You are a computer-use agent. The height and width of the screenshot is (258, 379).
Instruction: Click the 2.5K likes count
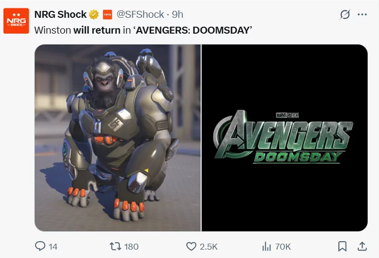(209, 247)
